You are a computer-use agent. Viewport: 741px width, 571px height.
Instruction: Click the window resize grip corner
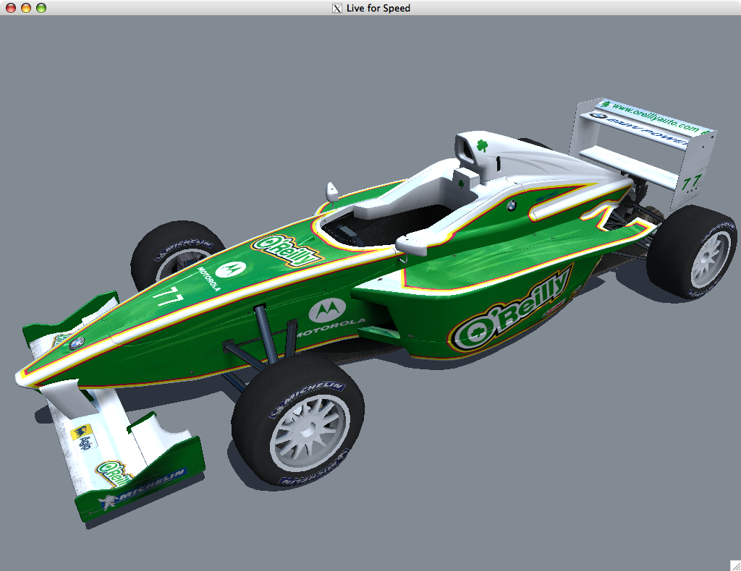pyautogui.click(x=735, y=565)
